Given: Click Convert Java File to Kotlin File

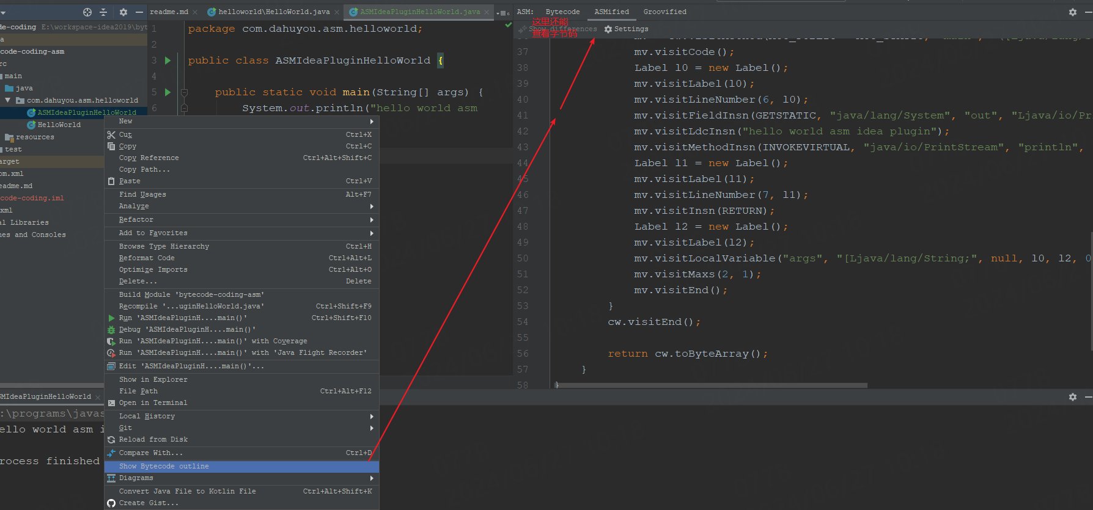Looking at the screenshot, I should click(241, 491).
